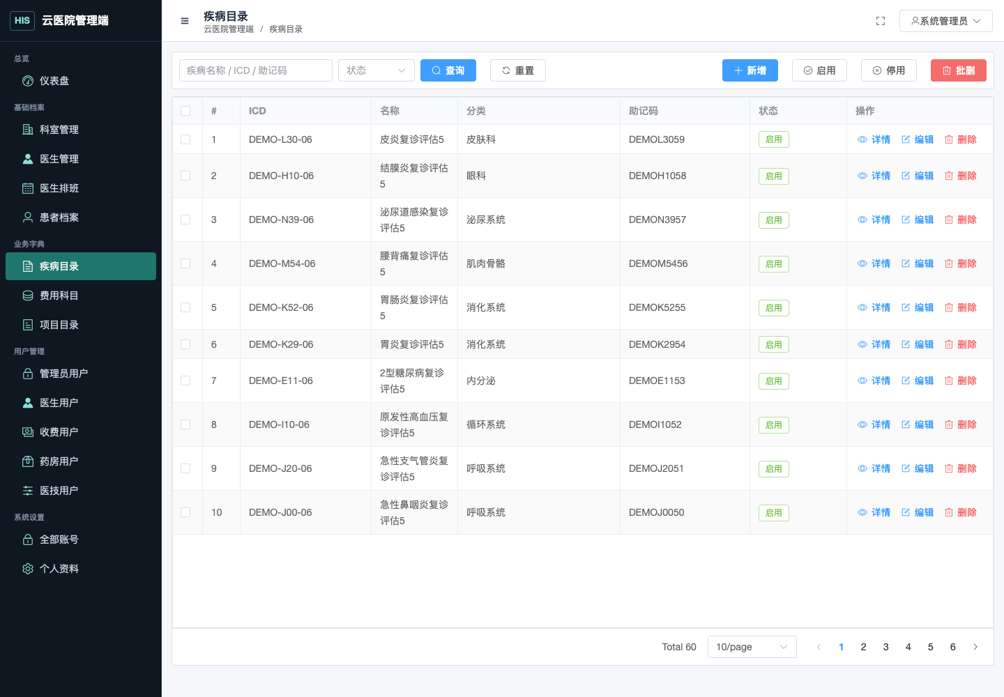Click the 云医院管理端 breadcrumb link
The image size is (1004, 697).
229,29
